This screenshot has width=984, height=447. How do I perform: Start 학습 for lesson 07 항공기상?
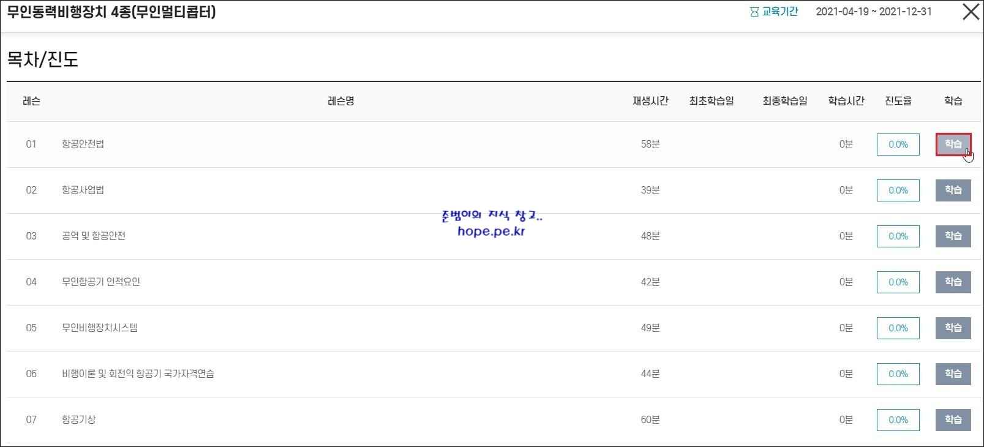(x=953, y=420)
